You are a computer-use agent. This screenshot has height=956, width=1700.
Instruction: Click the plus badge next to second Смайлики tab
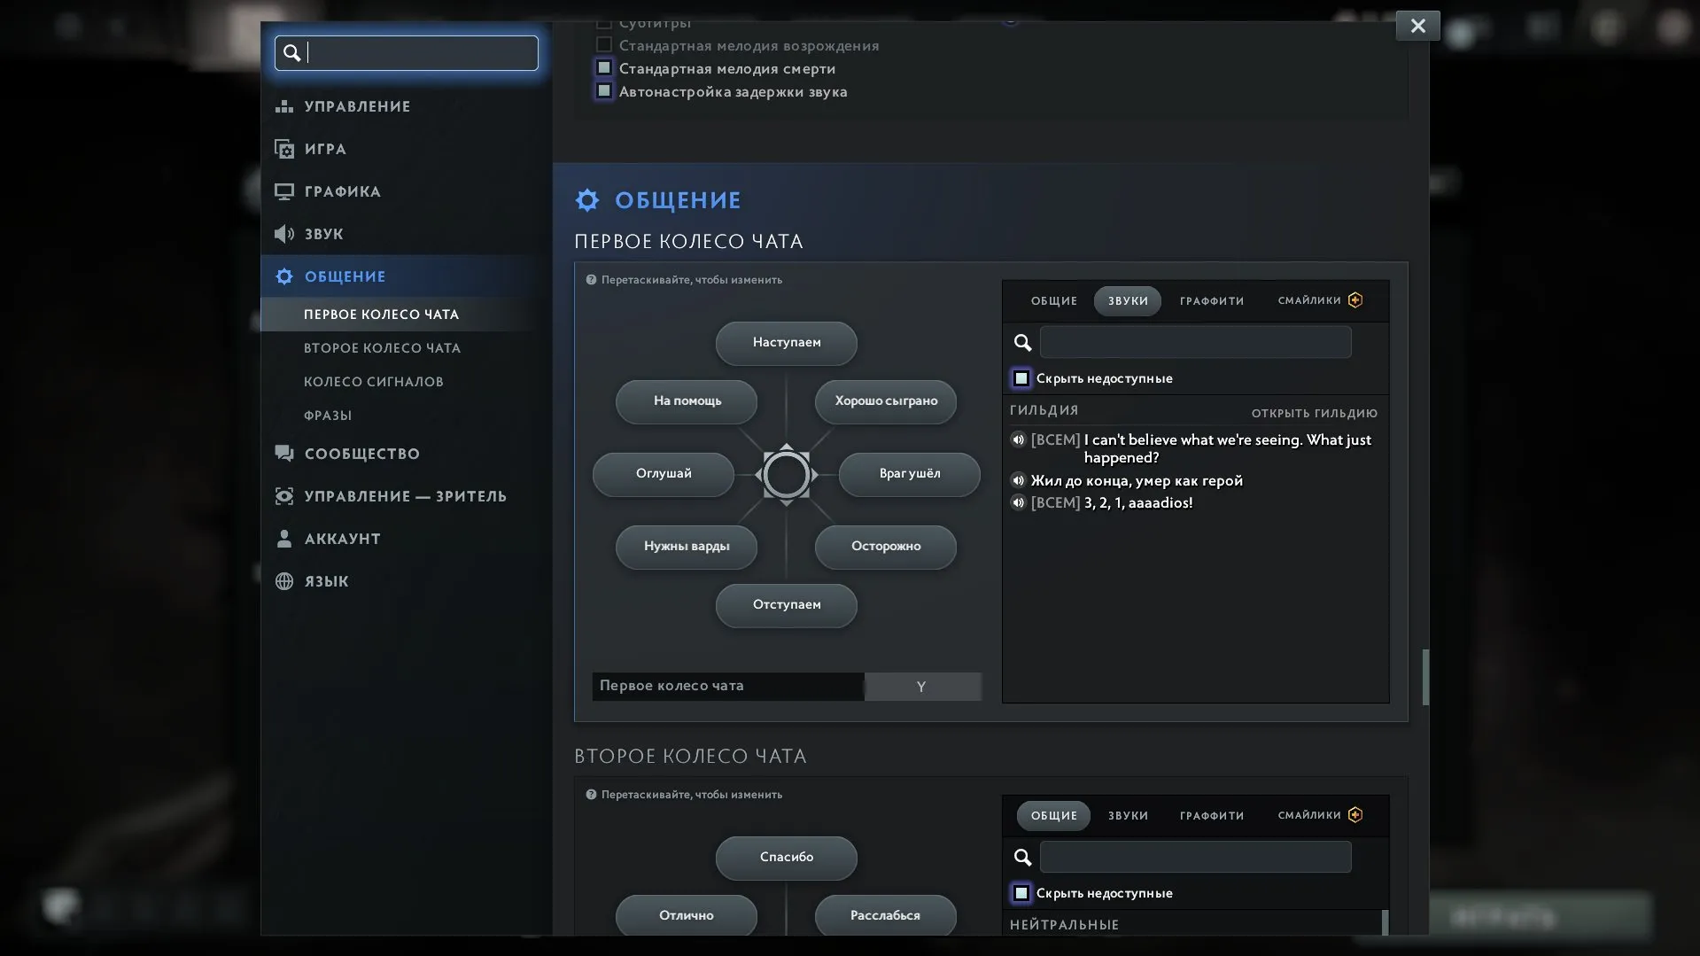1355,815
